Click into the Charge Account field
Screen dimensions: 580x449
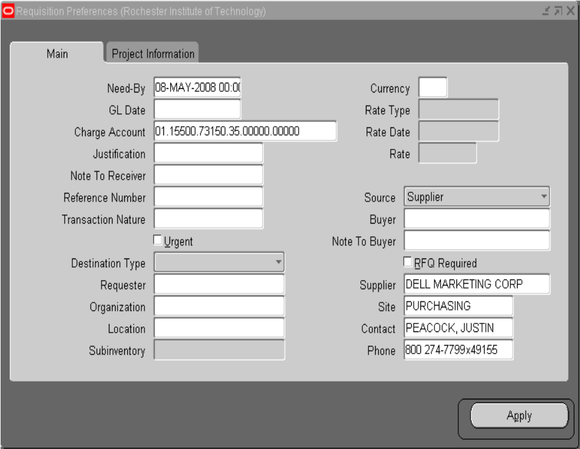coord(245,132)
